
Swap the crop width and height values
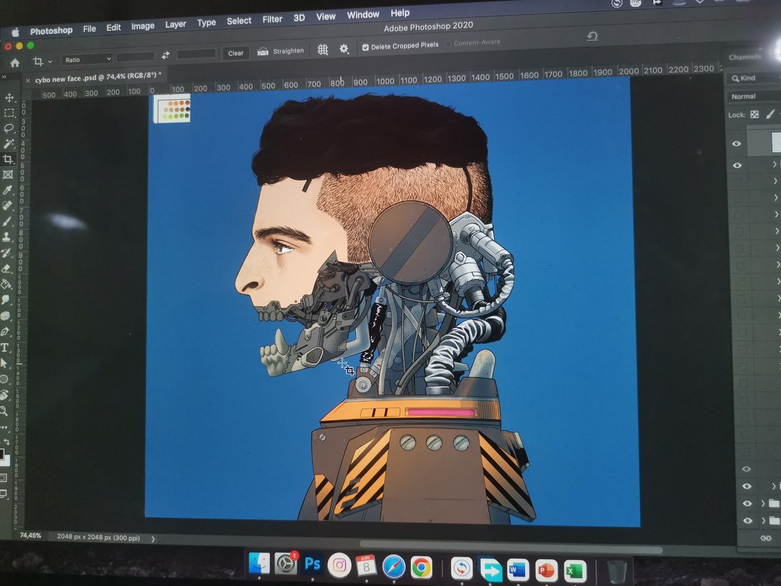[x=165, y=55]
